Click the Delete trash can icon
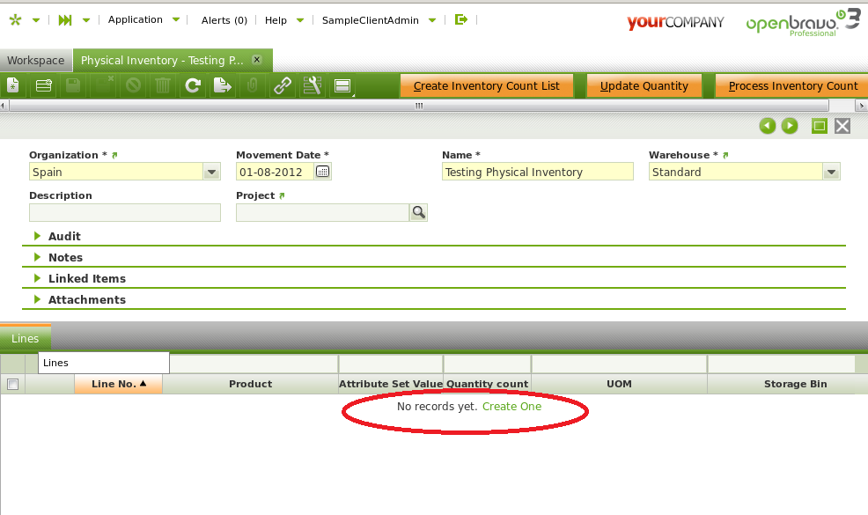 (163, 85)
